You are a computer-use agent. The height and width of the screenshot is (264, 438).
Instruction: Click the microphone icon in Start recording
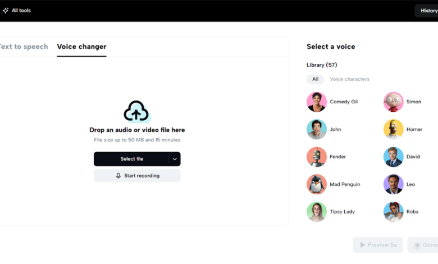tap(118, 176)
